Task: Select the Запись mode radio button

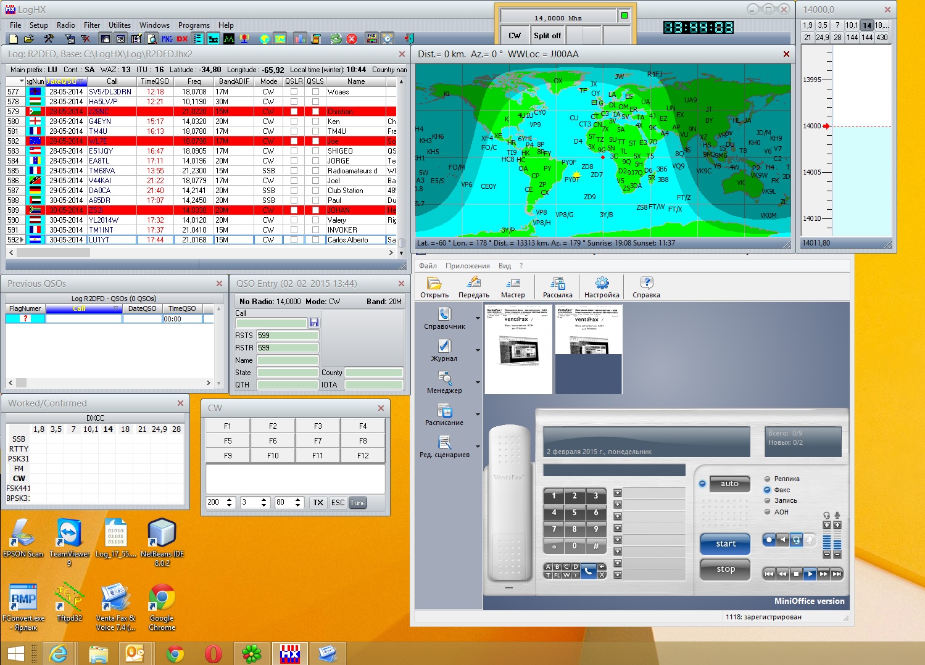Action: 768,501
